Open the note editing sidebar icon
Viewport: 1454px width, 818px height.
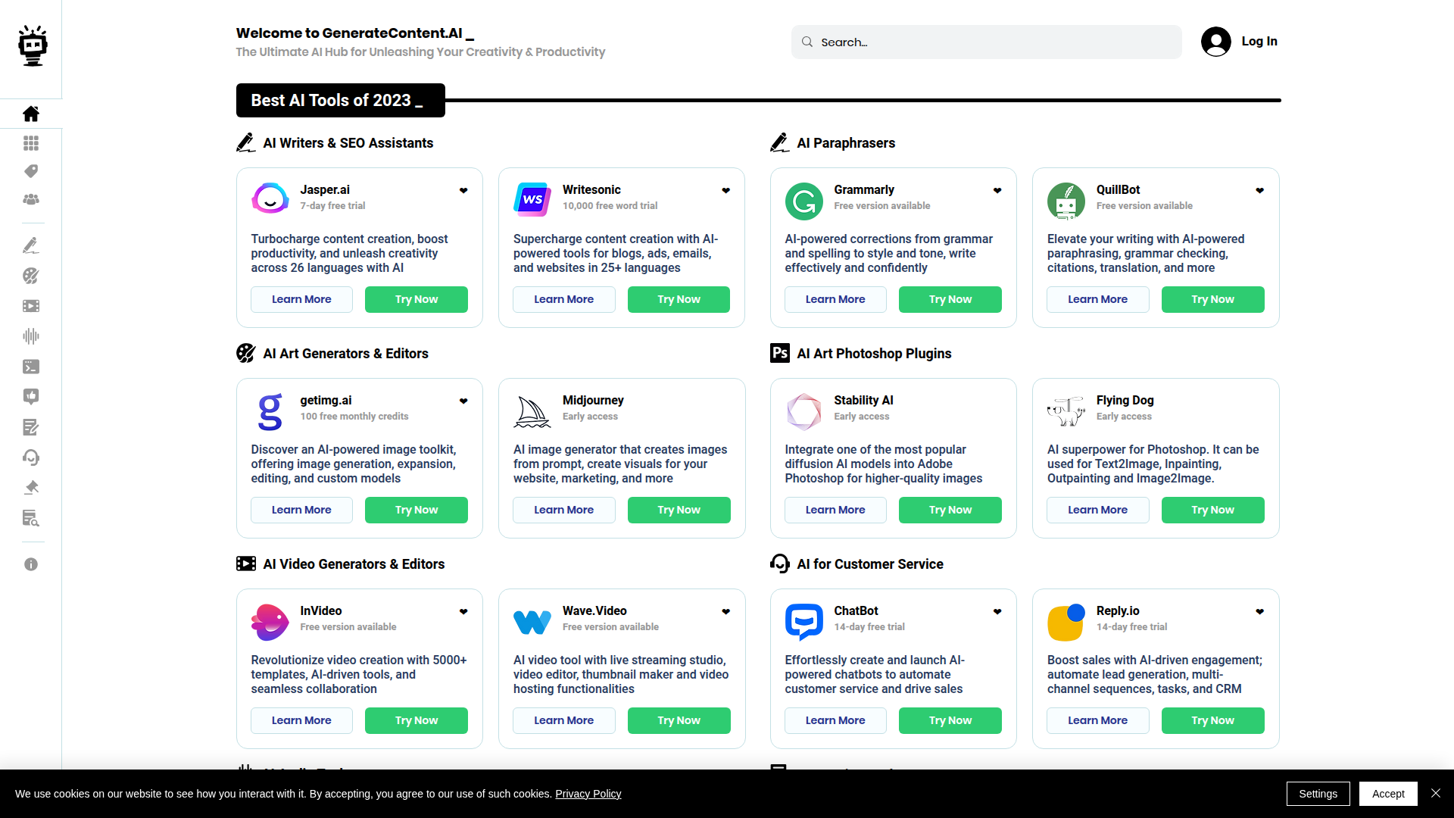pyautogui.click(x=31, y=427)
